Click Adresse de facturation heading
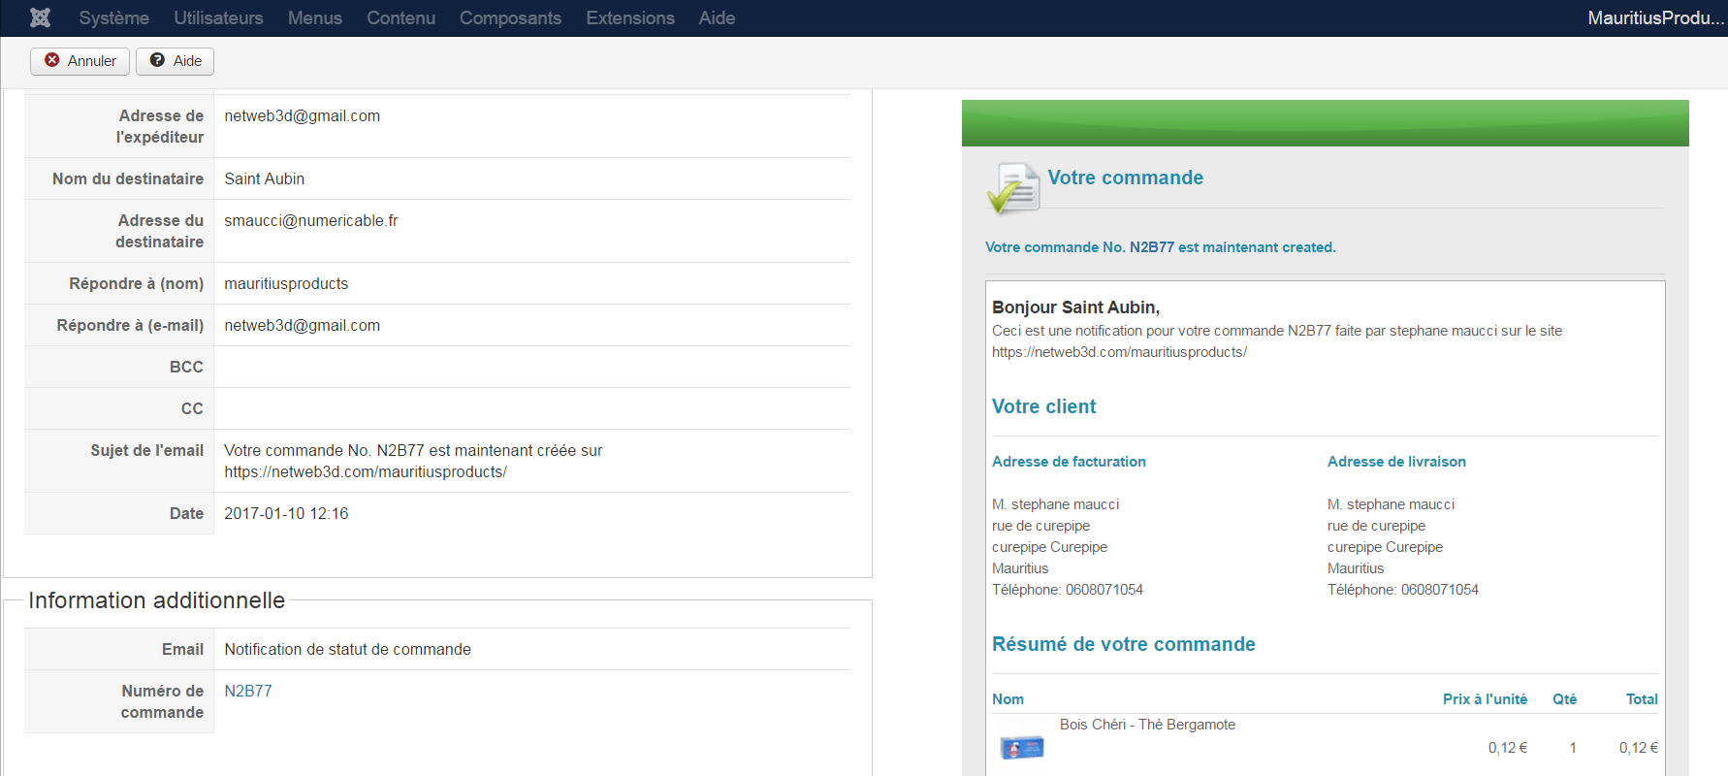The image size is (1728, 776). click(1069, 462)
